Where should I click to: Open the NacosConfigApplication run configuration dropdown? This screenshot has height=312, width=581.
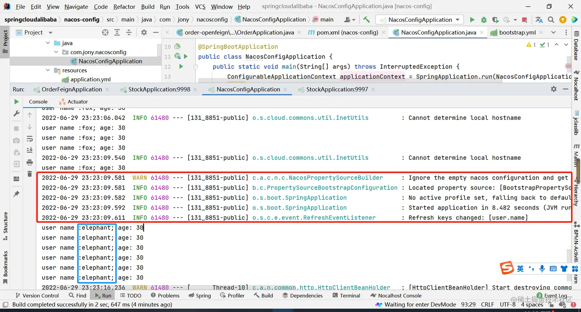420,20
